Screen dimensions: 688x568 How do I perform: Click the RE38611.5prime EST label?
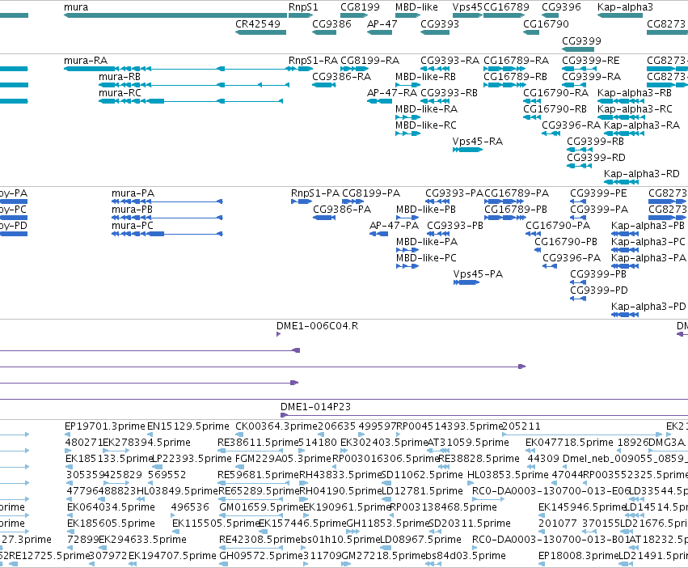tap(258, 443)
